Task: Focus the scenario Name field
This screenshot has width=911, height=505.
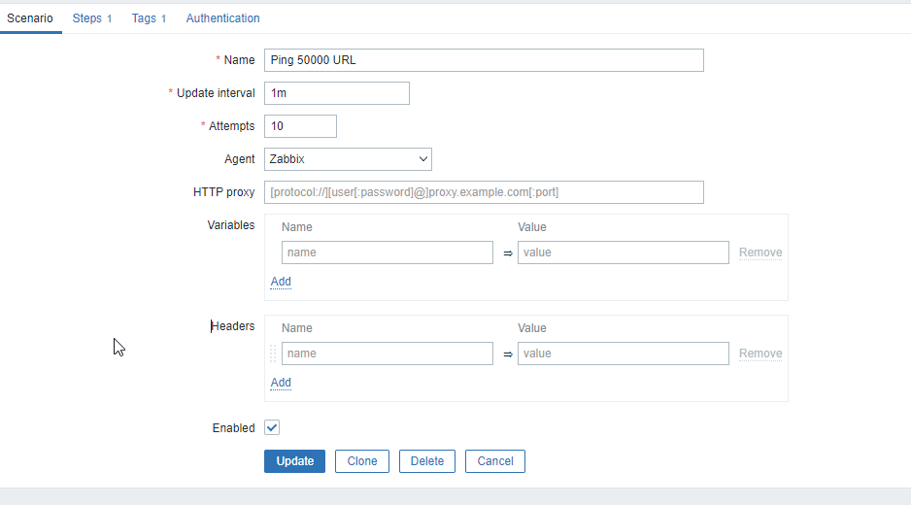Action: click(x=484, y=60)
